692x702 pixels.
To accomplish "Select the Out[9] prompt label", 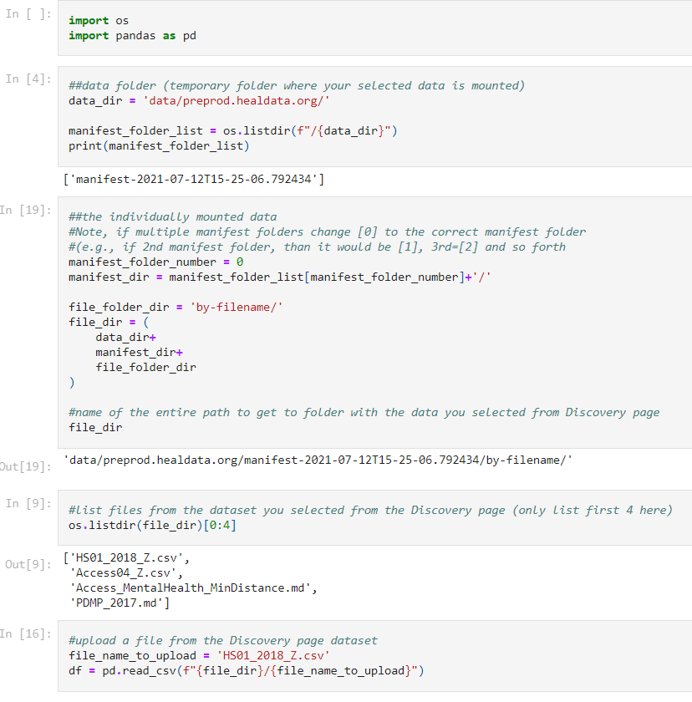I will click(x=28, y=564).
